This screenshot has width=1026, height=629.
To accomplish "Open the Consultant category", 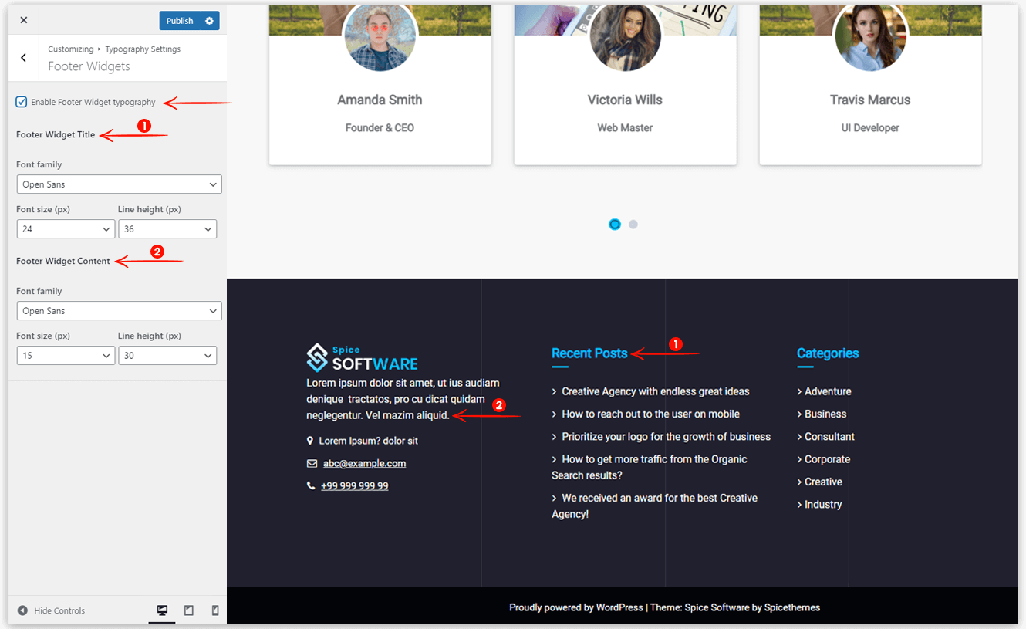I will [829, 437].
